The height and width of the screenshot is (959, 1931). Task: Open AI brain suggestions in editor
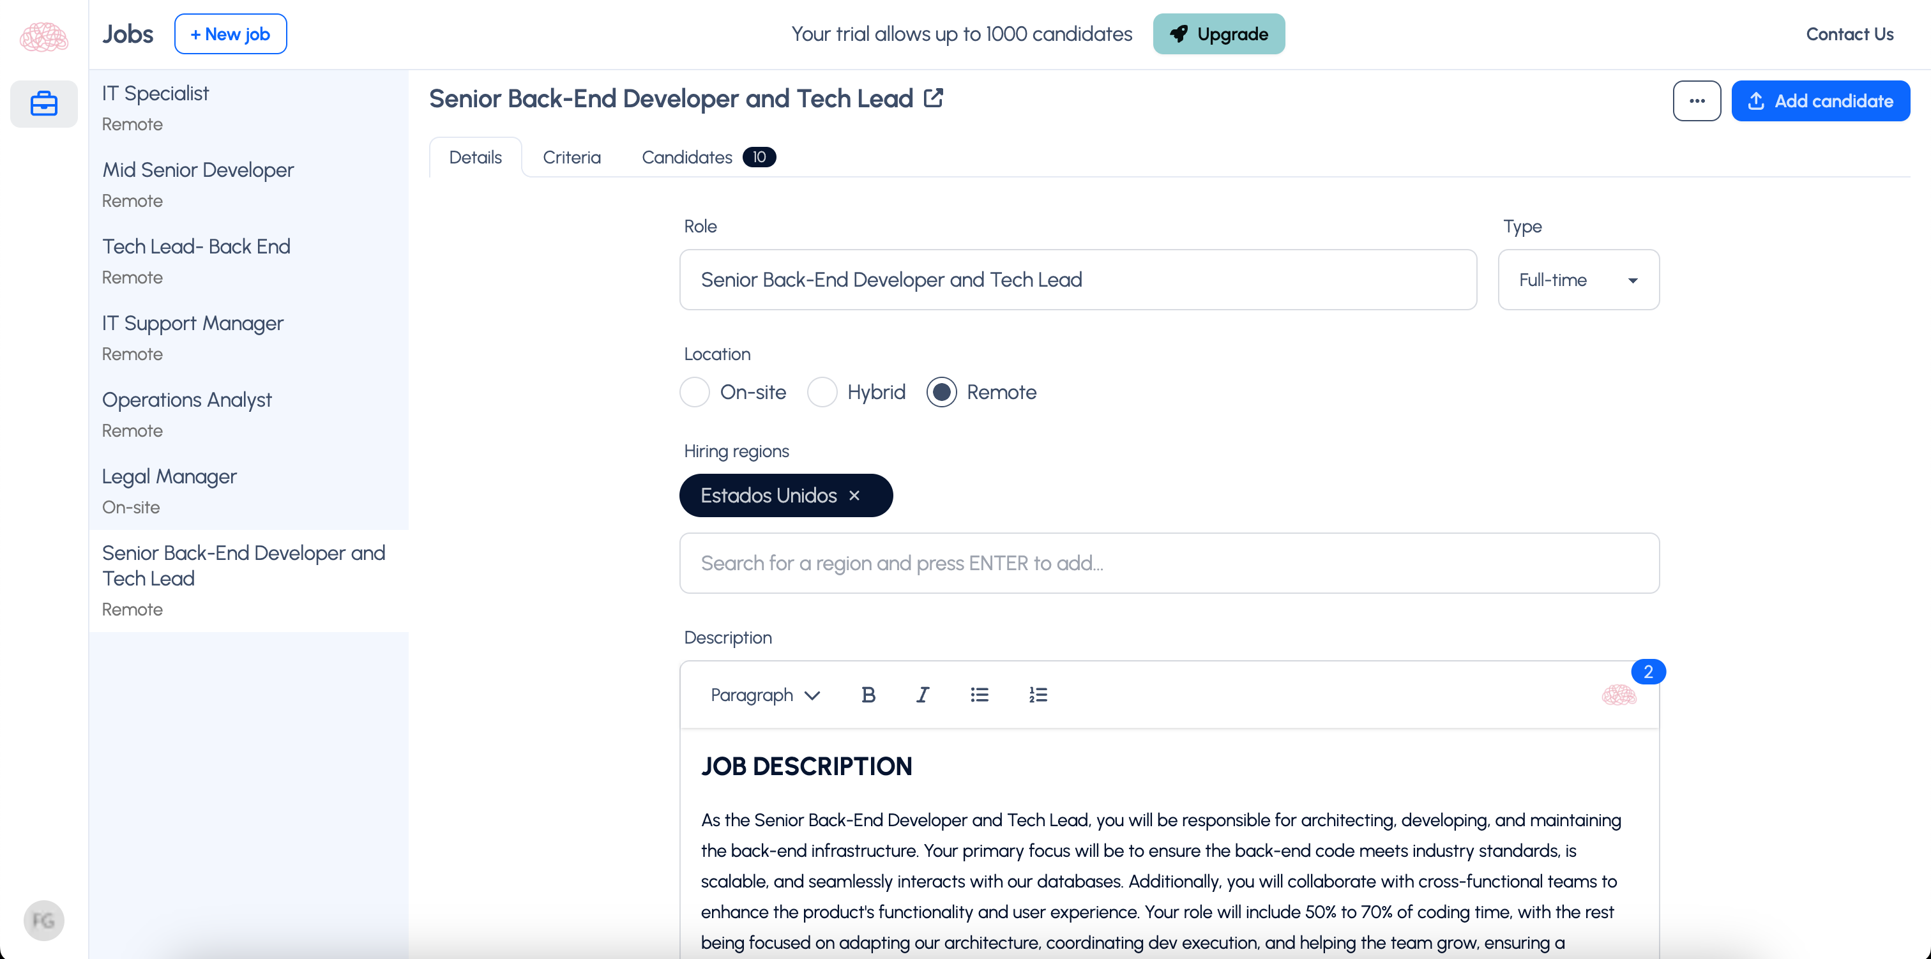click(1618, 695)
